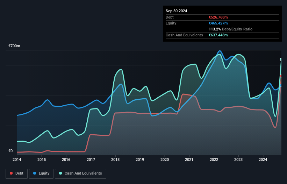Click the Cash data point marker at chart end
The image size is (287, 184).
[x=281, y=59]
